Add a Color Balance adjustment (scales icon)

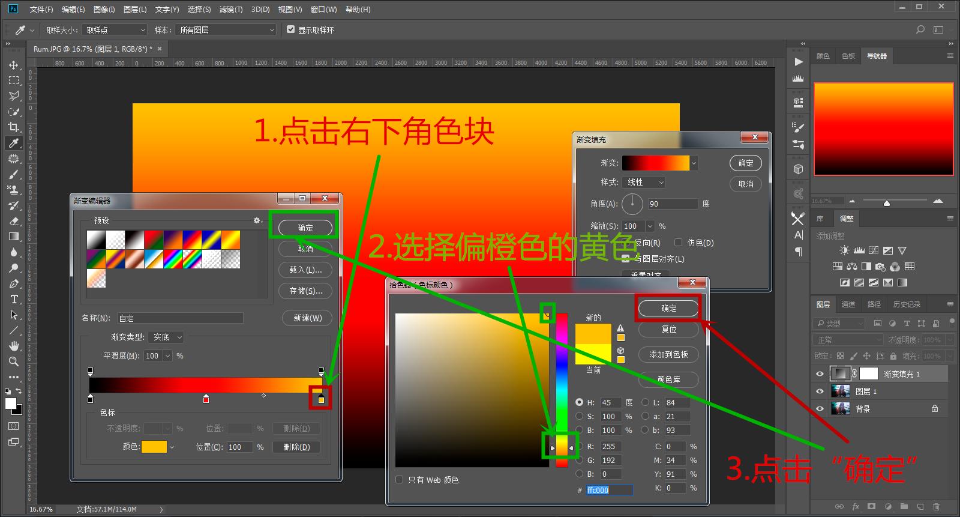851,267
